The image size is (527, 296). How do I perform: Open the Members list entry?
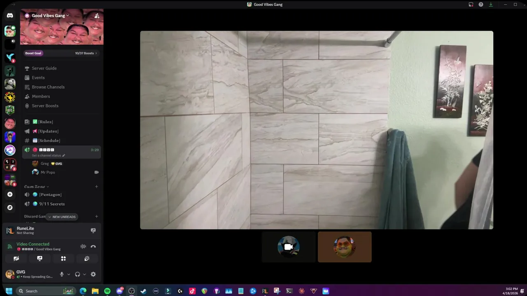tap(61, 96)
